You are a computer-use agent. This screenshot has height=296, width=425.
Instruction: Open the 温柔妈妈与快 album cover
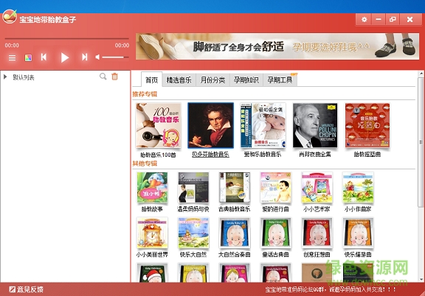pos(193,188)
